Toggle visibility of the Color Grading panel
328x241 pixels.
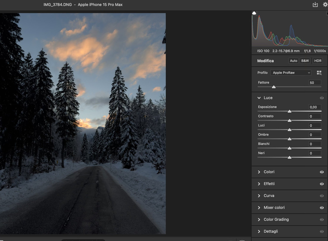pyautogui.click(x=322, y=220)
